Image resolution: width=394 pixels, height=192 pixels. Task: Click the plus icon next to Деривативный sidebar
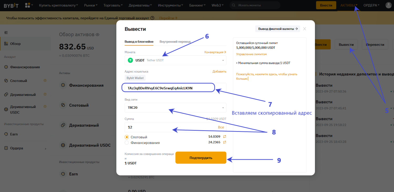[x=45, y=94]
